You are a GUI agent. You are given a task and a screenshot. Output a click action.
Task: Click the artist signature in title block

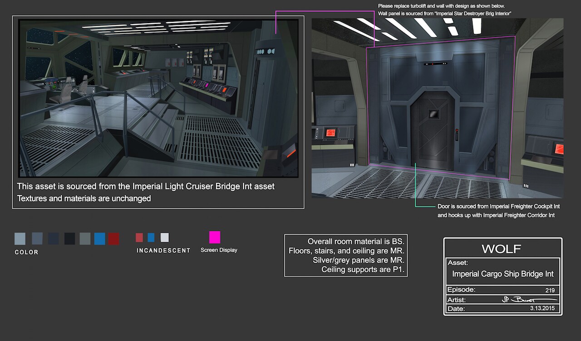pos(529,300)
